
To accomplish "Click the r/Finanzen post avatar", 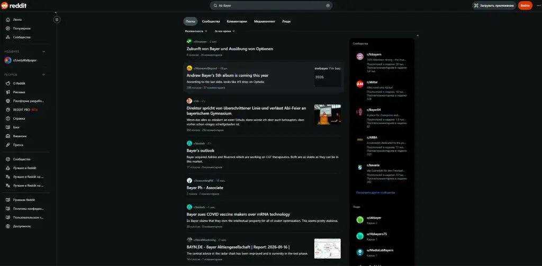I will coord(189,41).
